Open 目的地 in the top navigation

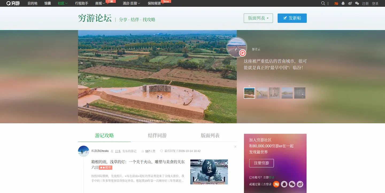tap(32, 3)
